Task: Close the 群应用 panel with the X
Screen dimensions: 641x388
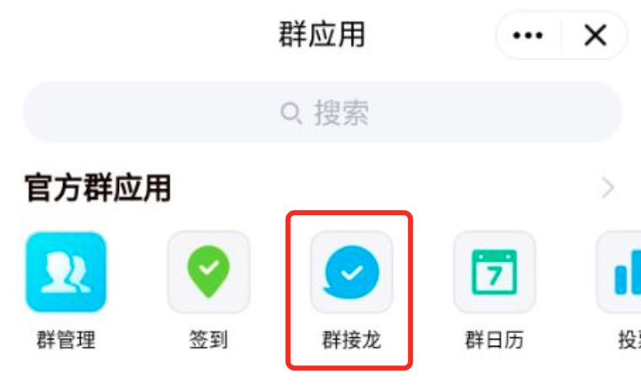Action: point(595,35)
